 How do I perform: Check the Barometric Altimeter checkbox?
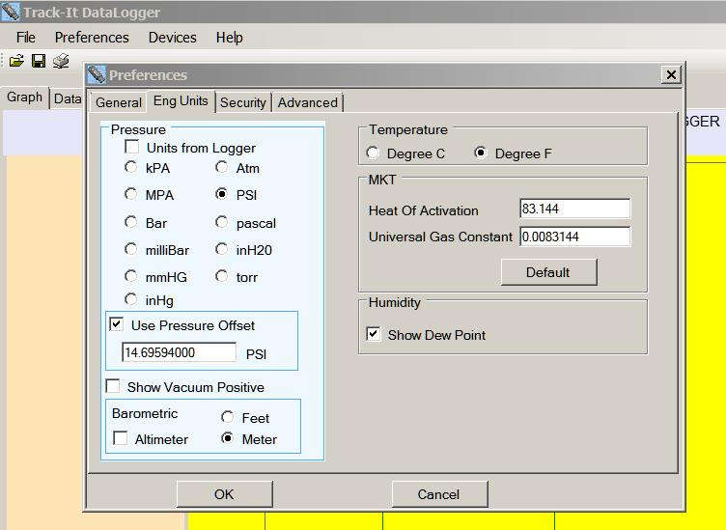point(121,438)
